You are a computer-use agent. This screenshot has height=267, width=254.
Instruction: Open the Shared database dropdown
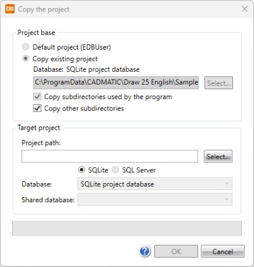[x=155, y=200]
